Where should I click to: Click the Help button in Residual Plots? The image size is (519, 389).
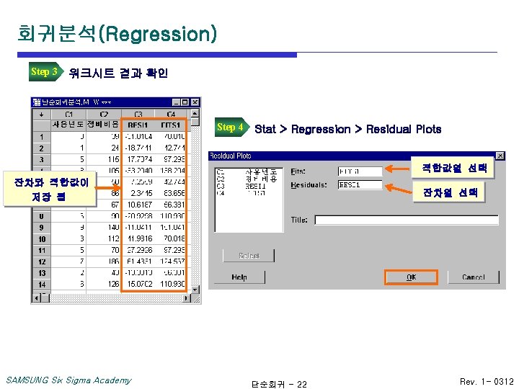pos(239,277)
